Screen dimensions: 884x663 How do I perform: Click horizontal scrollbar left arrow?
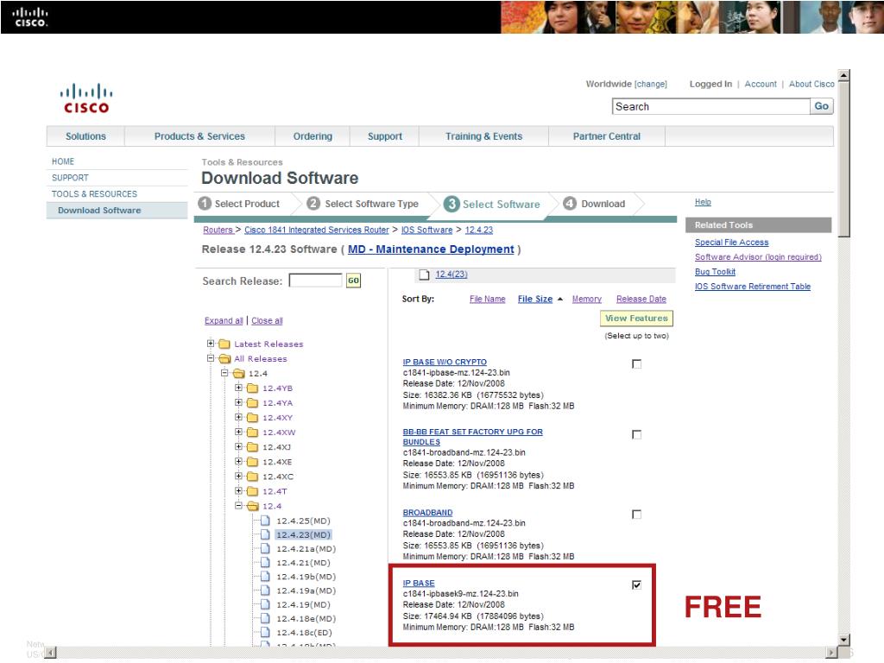click(50, 653)
